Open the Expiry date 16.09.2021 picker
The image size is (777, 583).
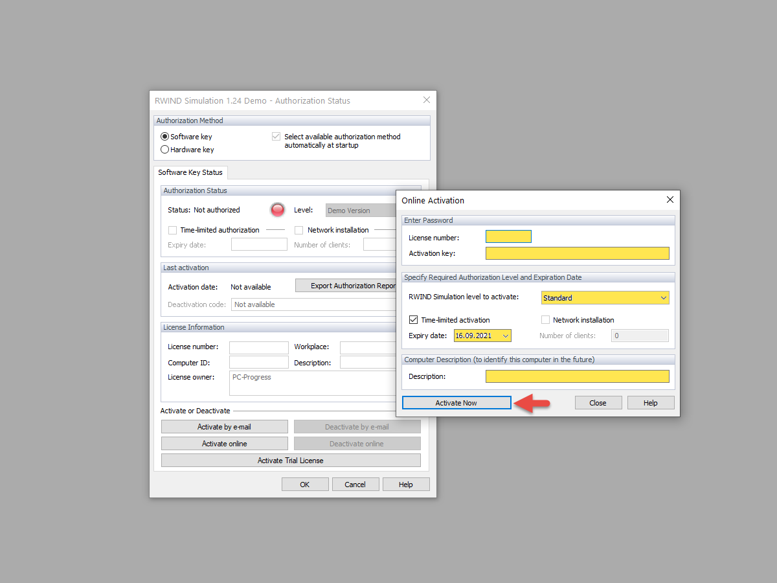point(482,336)
